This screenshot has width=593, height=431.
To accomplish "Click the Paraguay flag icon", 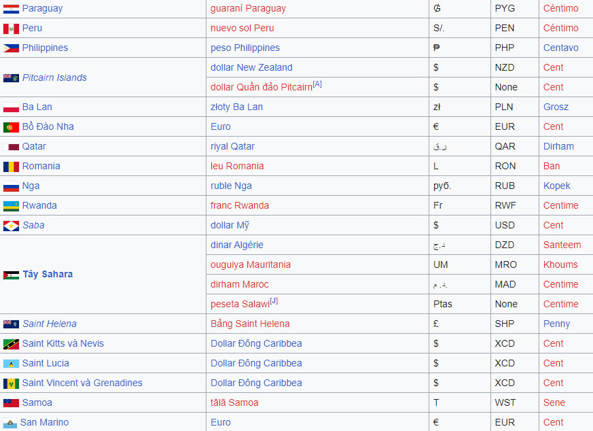I will [x=11, y=9].
